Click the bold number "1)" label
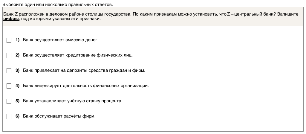Screen dimensions: 306x134 coord(17,40)
